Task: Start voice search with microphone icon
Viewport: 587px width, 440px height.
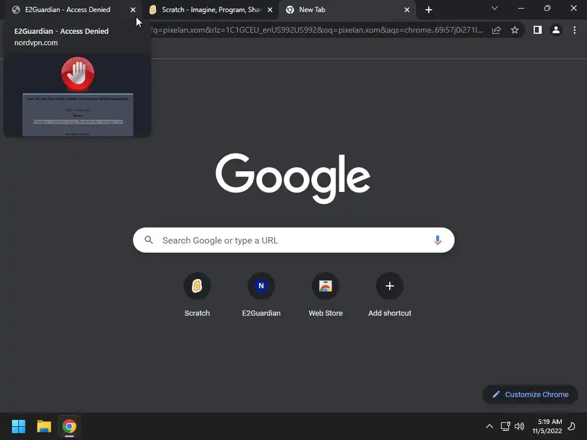Action: [437, 240]
